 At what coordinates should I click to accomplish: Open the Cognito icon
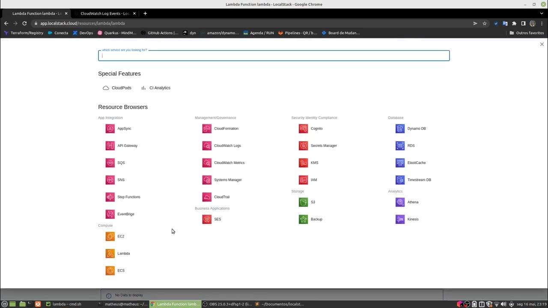pyautogui.click(x=304, y=128)
